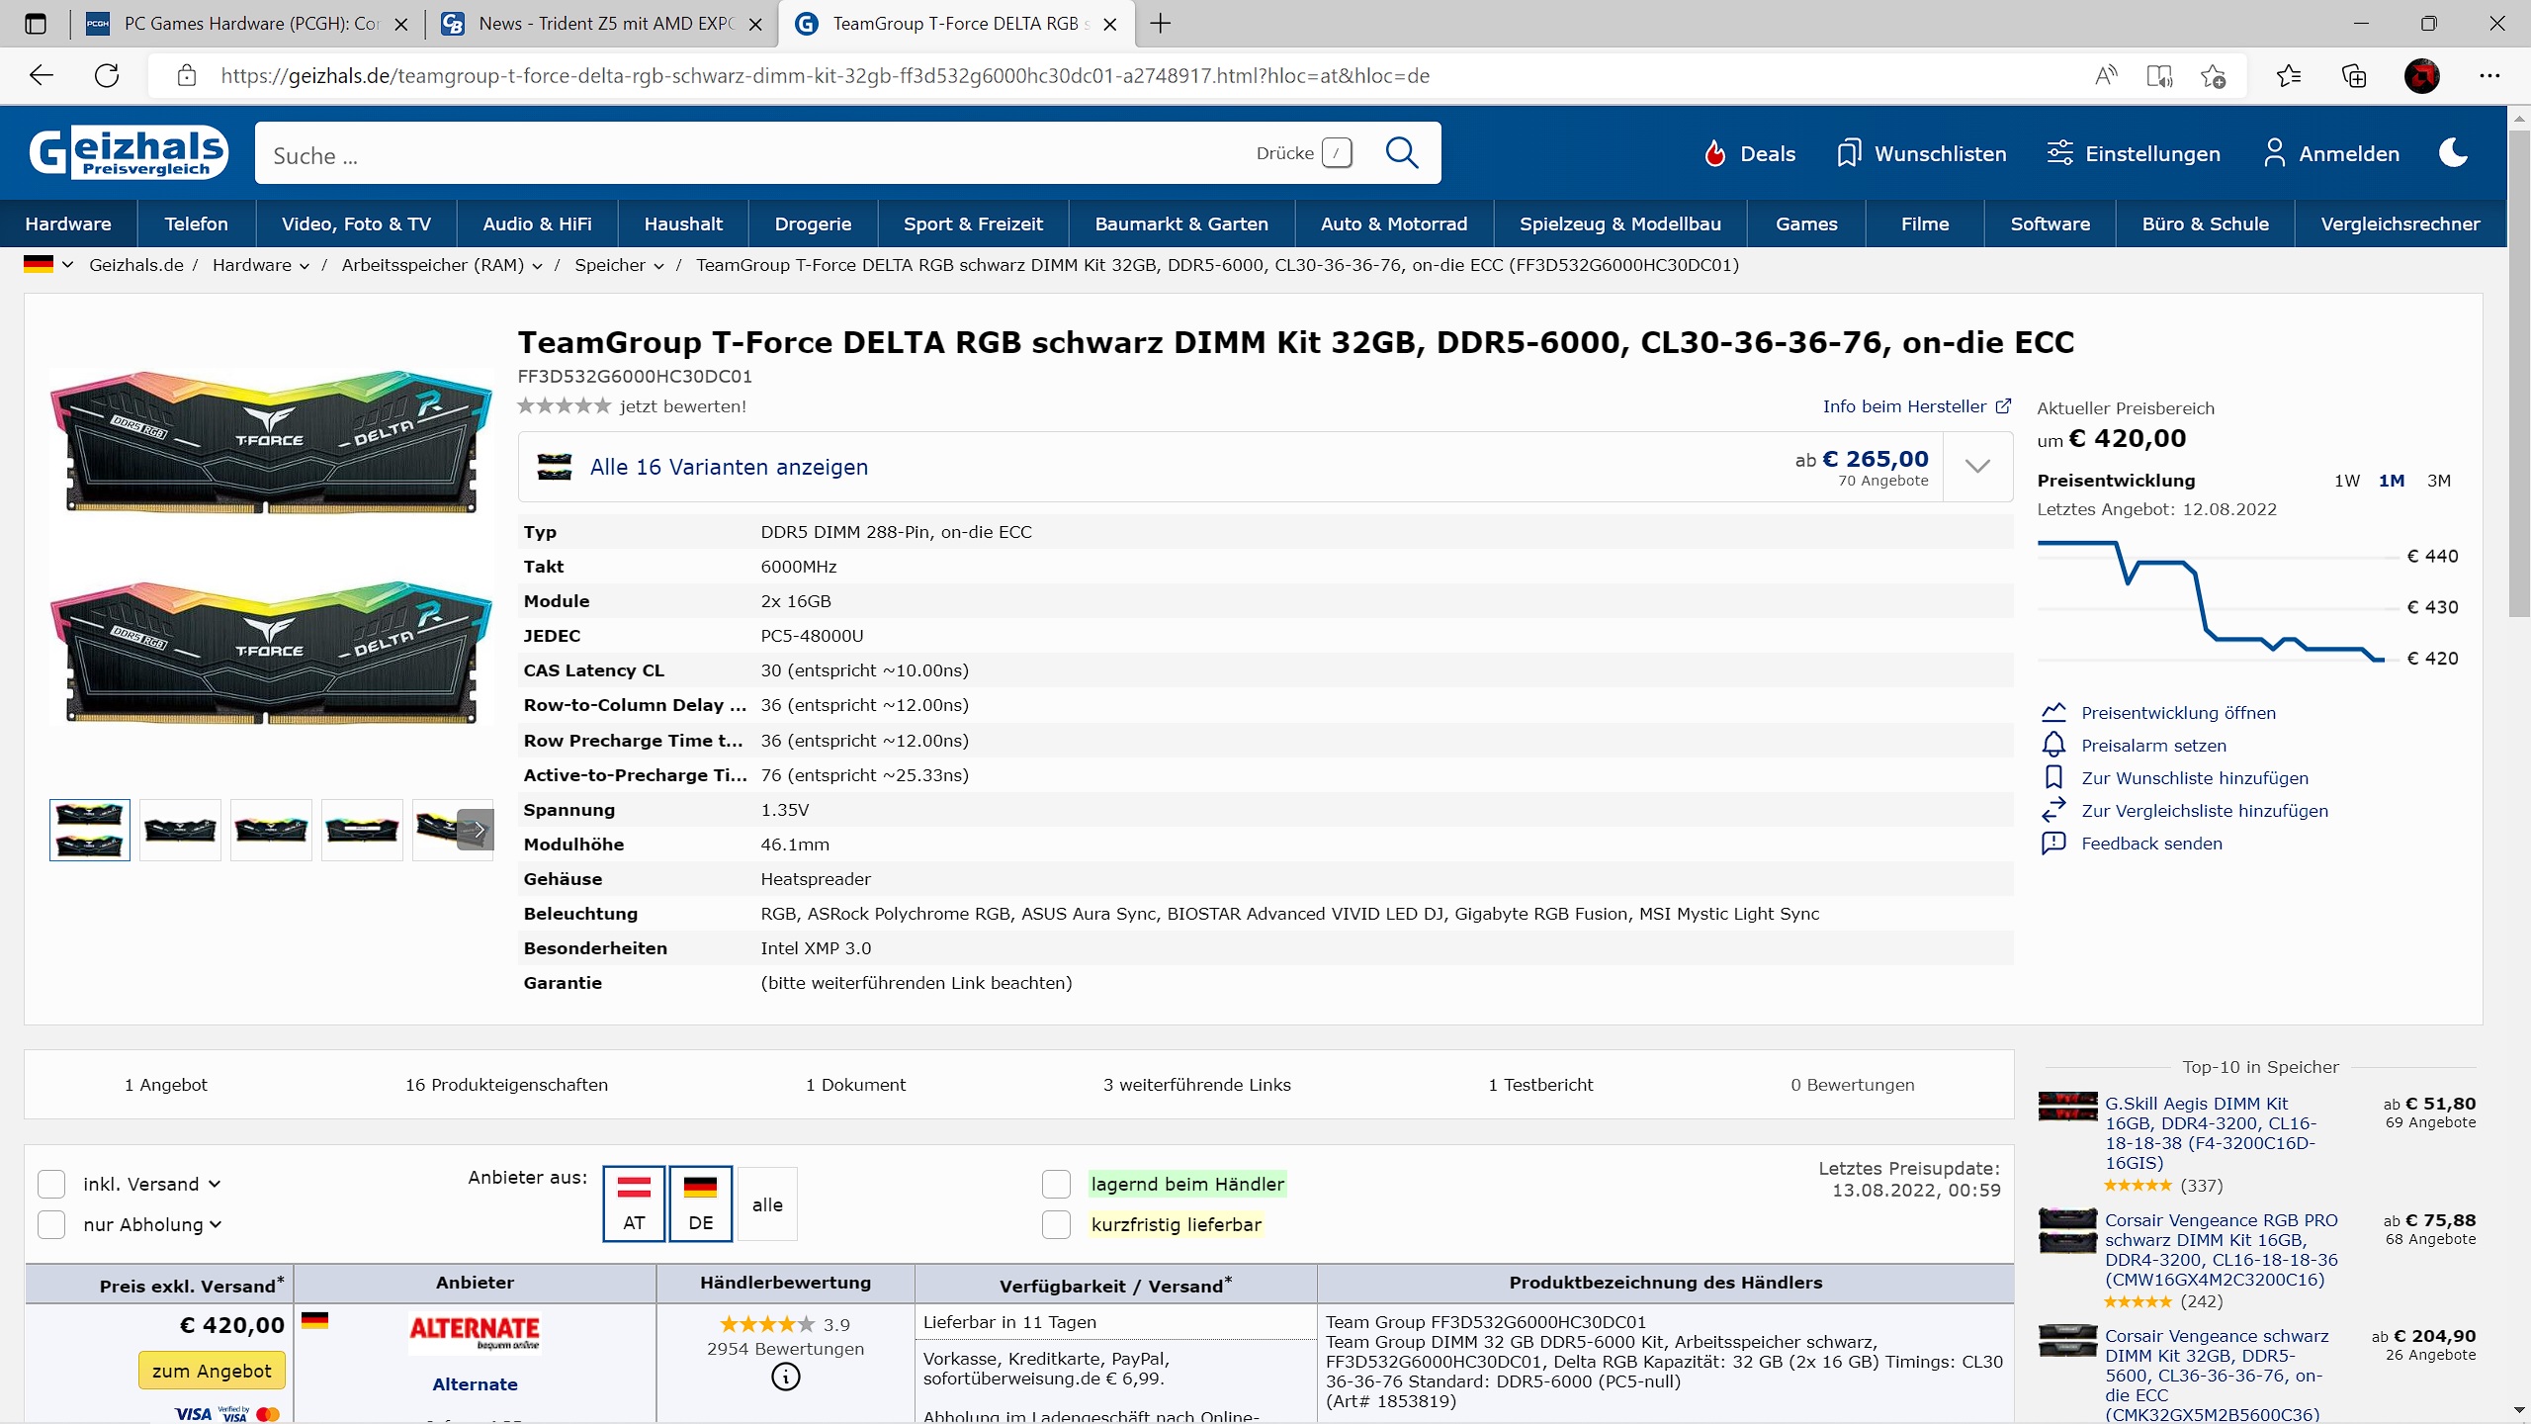This screenshot has height=1424, width=2531.
Task: Tick the kurzfristig lieferbar checkbox
Action: (x=1056, y=1224)
